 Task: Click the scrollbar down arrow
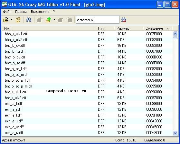coord(175,133)
